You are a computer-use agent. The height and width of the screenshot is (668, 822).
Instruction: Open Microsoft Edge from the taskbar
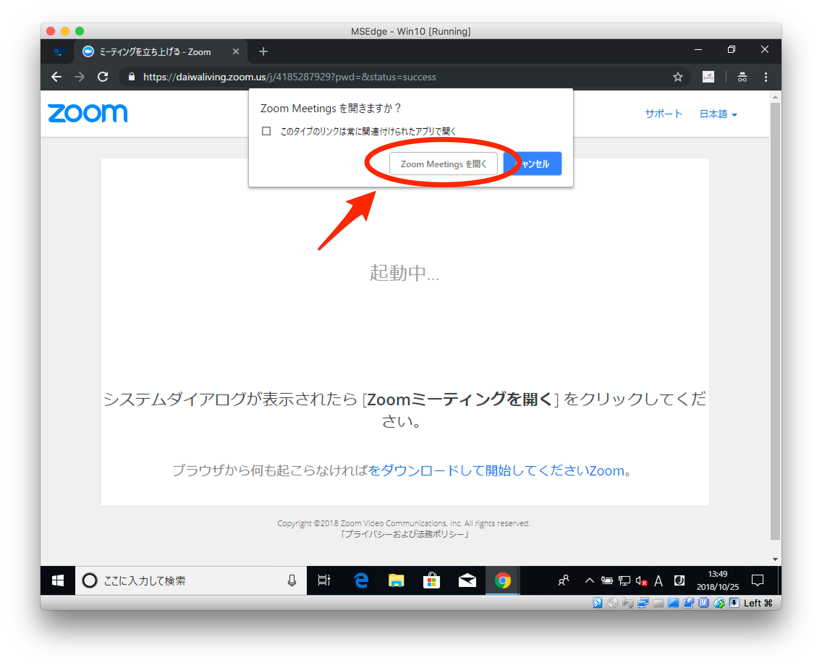pos(361,580)
